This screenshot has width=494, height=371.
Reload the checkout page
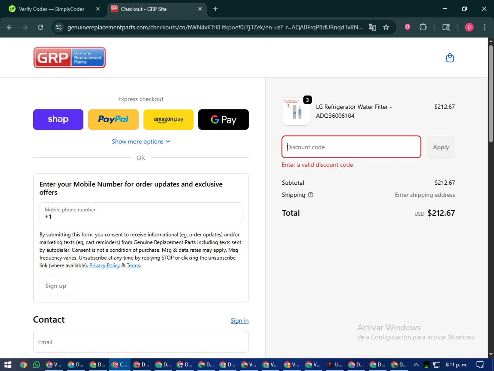41,27
